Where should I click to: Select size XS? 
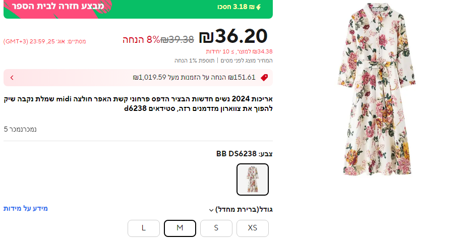coord(253,228)
